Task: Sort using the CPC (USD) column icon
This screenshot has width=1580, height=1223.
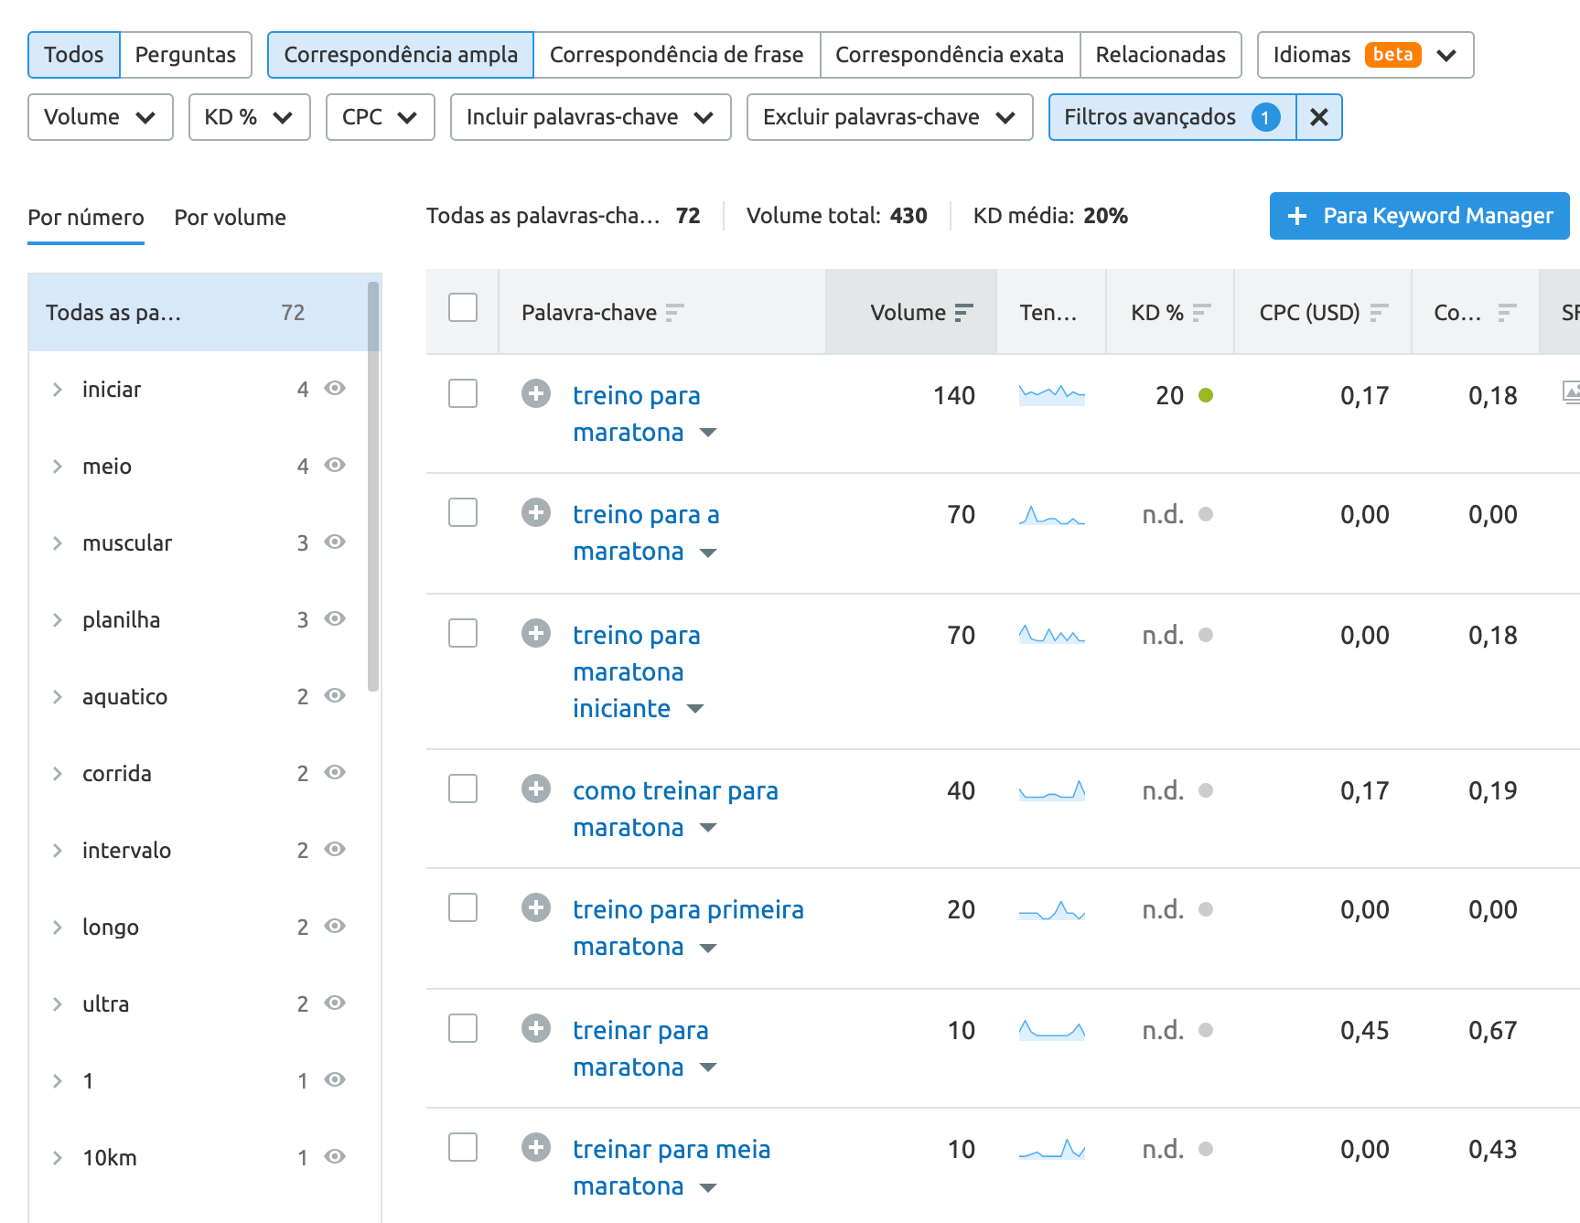Action: [1379, 313]
